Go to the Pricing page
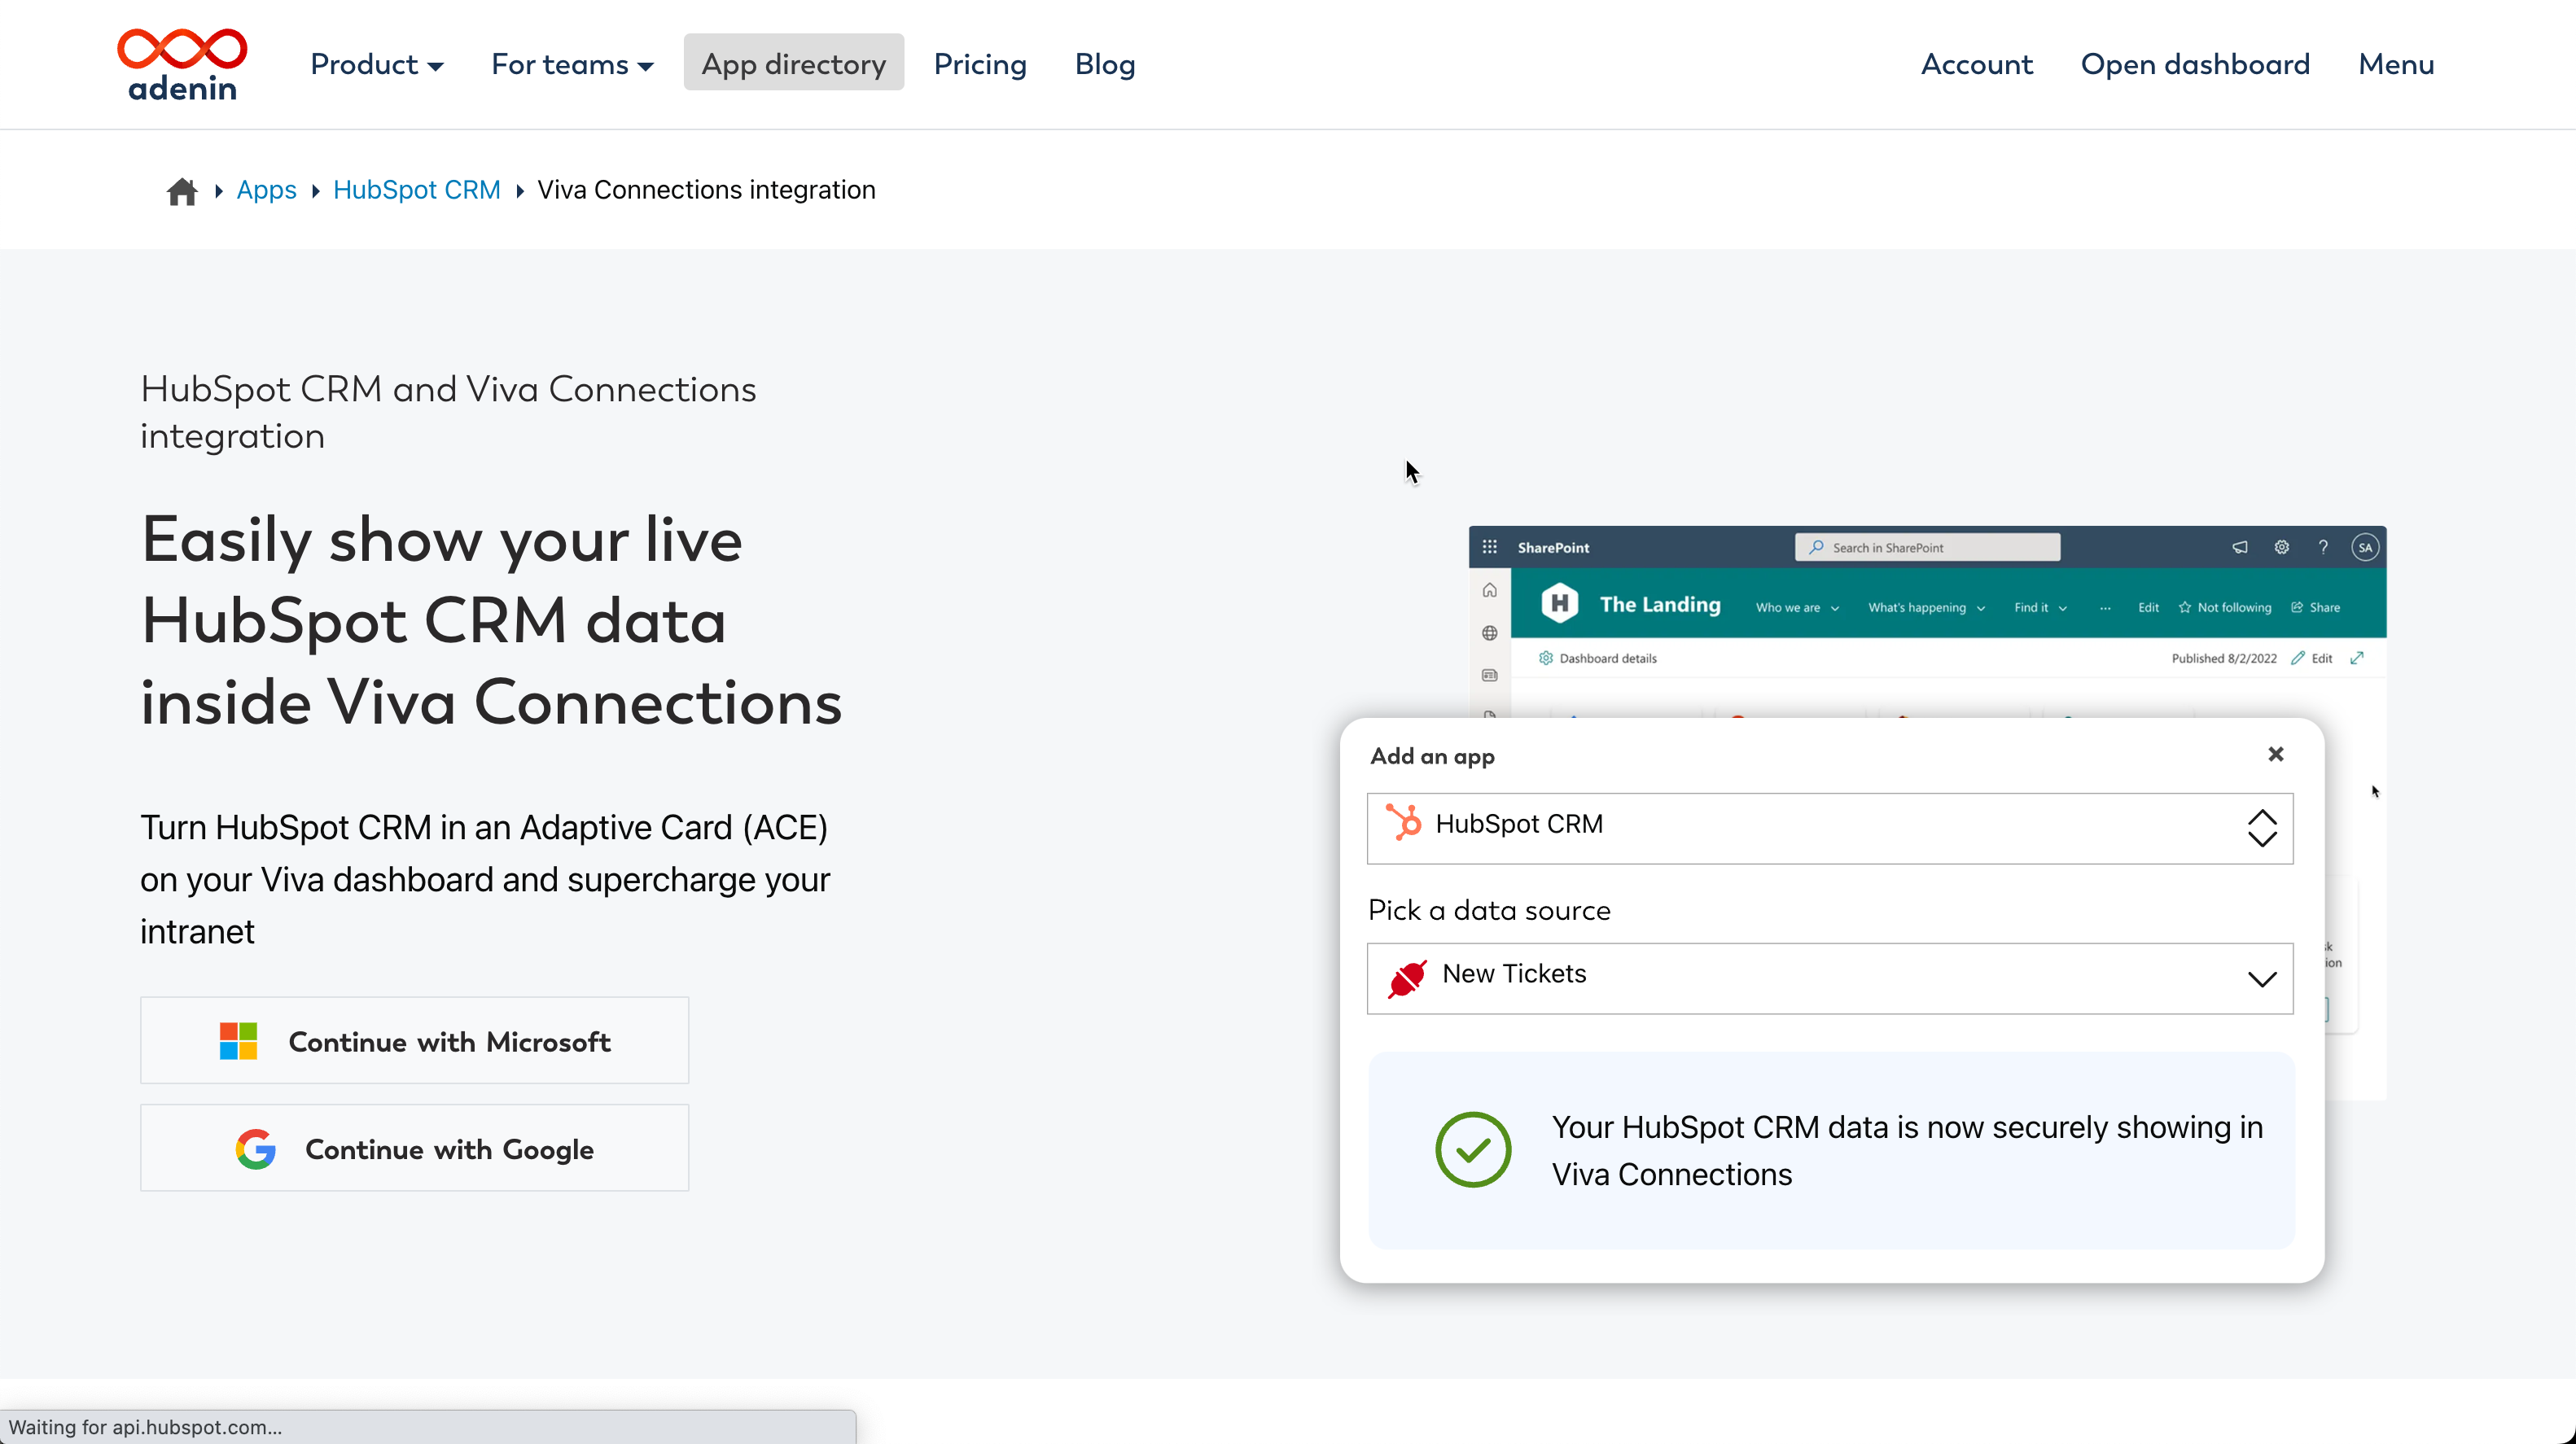This screenshot has width=2576, height=1444. (x=980, y=64)
